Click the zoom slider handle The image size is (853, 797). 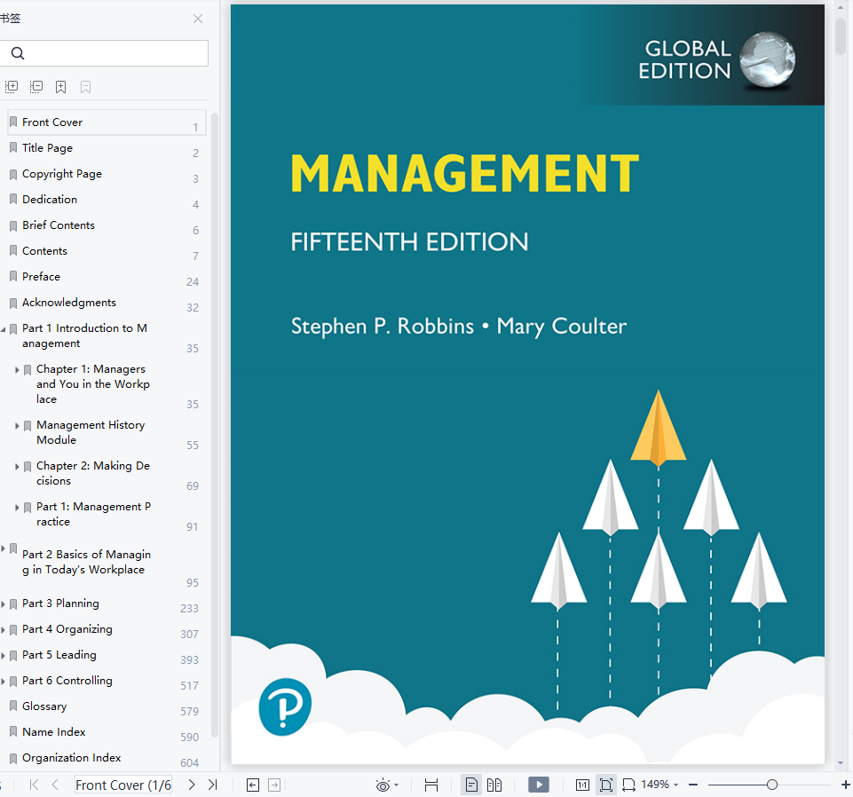point(772,785)
